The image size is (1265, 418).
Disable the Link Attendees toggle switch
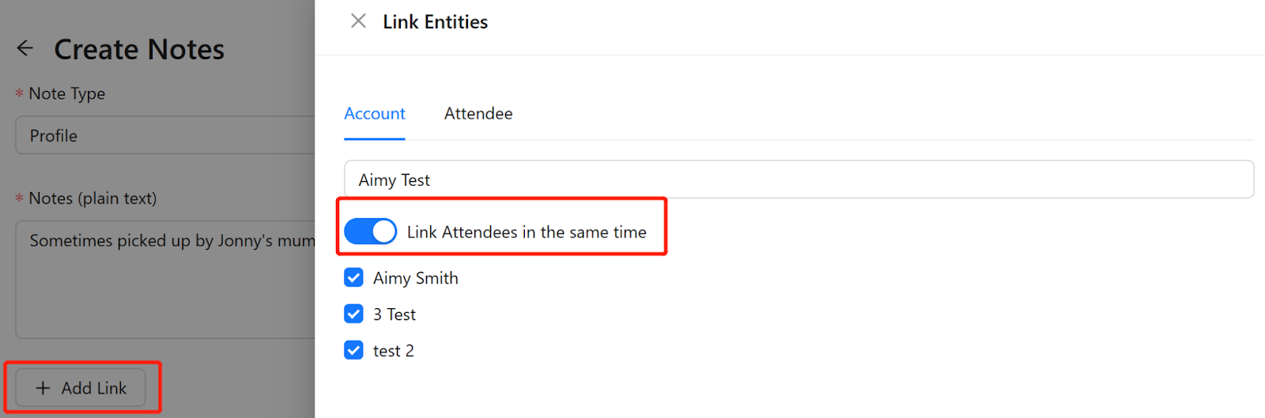(x=371, y=232)
